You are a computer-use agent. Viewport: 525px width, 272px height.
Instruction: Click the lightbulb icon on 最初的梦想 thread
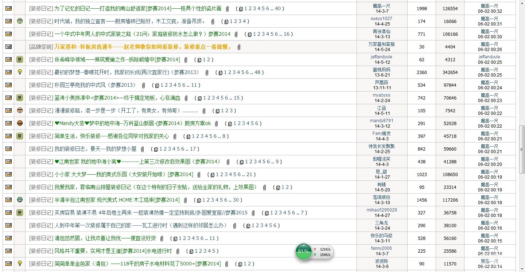pyautogui.click(x=20, y=72)
